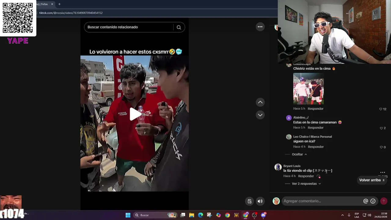The height and width of the screenshot is (220, 391).
Task: Click the red send comment arrow button
Action: click(384, 201)
